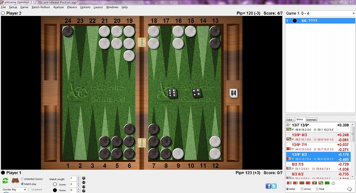This screenshot has height=193, width=356.
Task: Click the 64 doubling cube
Action: point(234,93)
